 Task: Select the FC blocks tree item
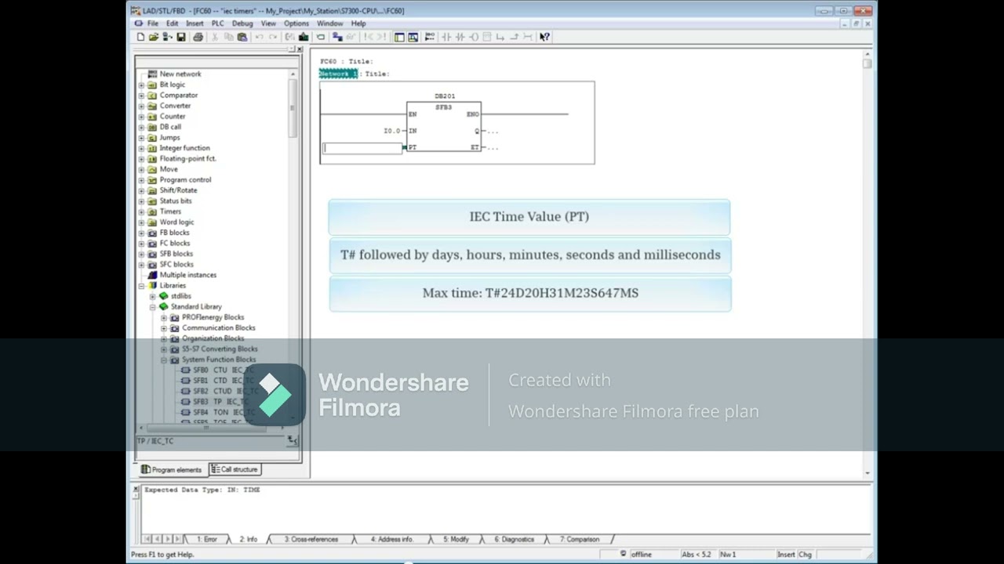tap(174, 244)
